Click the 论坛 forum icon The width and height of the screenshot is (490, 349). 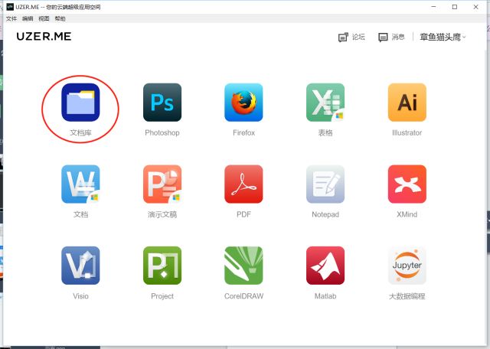click(343, 38)
